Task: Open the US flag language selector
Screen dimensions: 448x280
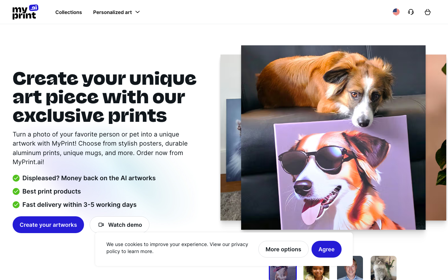Action: (x=396, y=12)
